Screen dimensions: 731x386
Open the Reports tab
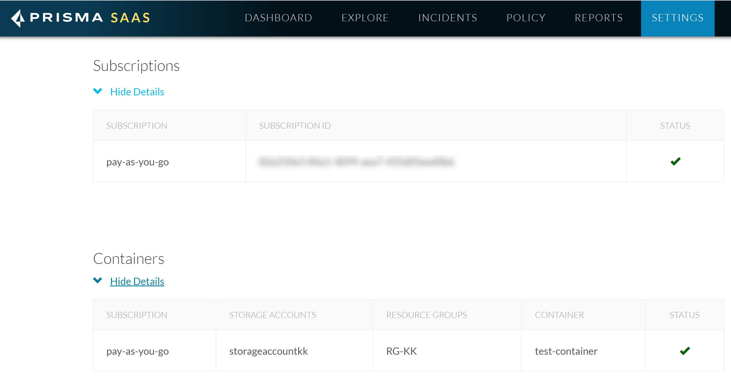coord(599,18)
